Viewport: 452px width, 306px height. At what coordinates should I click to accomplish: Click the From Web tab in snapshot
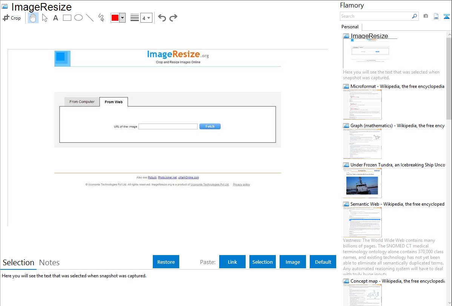pyautogui.click(x=114, y=102)
